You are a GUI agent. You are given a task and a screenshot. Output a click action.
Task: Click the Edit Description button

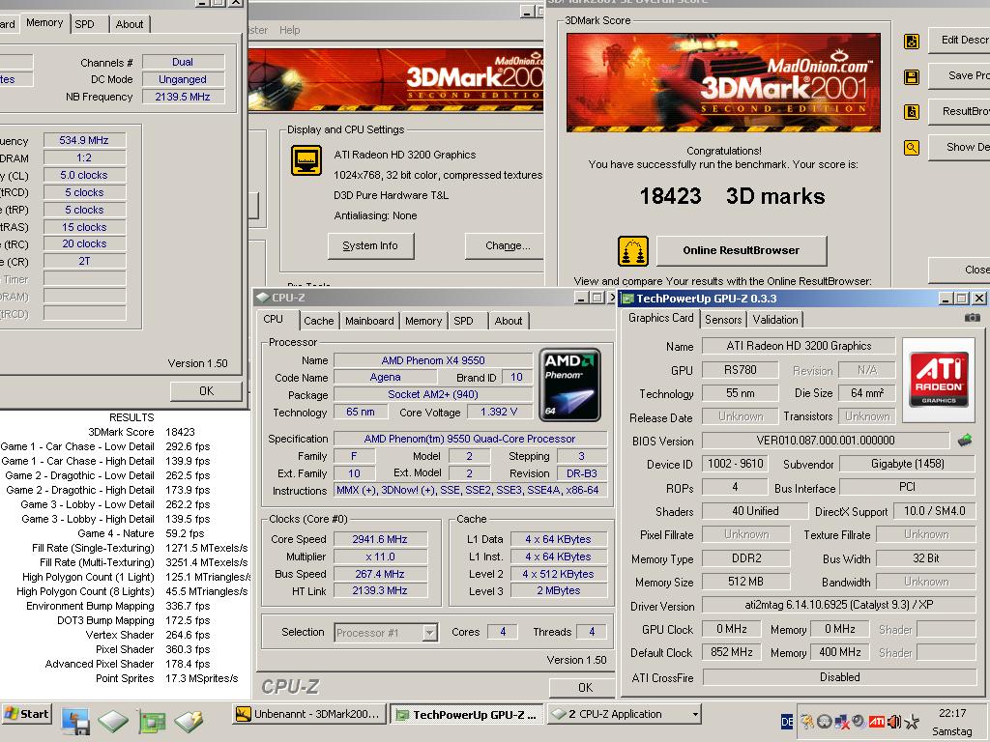[959, 40]
